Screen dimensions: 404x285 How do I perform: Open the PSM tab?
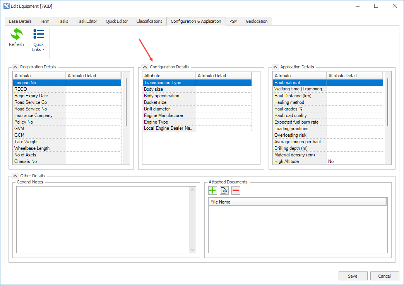(233, 21)
